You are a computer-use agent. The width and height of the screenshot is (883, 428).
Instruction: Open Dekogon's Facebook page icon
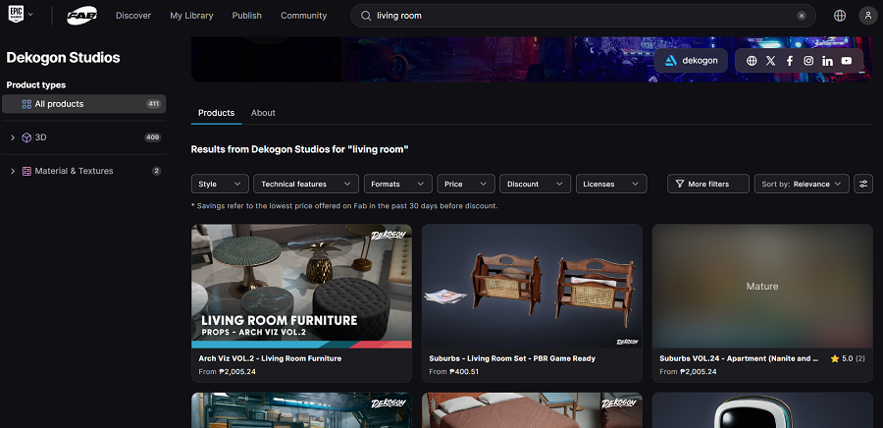[790, 61]
